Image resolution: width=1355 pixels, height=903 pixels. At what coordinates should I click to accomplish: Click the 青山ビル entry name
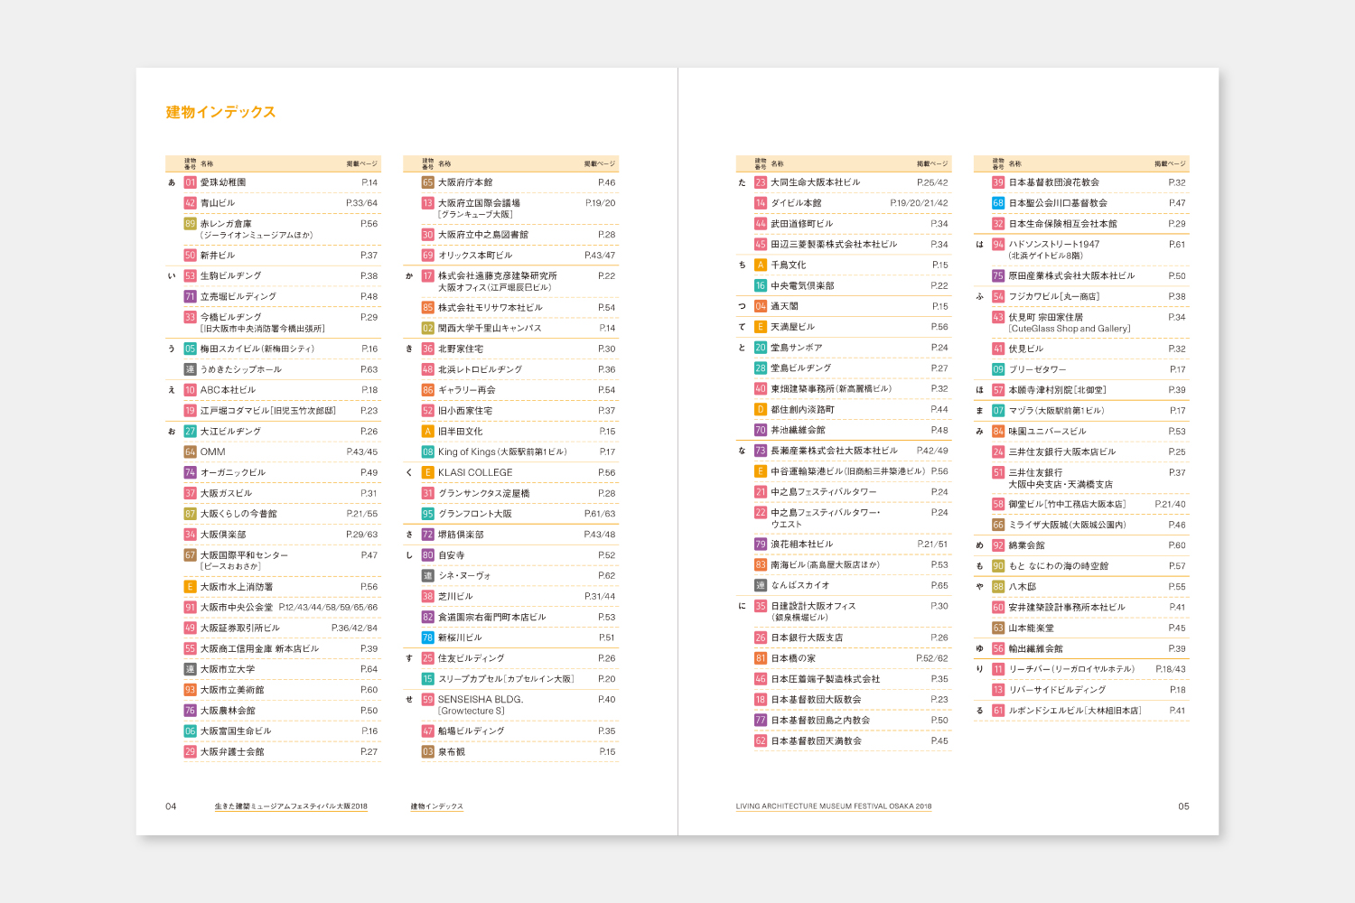(x=218, y=203)
